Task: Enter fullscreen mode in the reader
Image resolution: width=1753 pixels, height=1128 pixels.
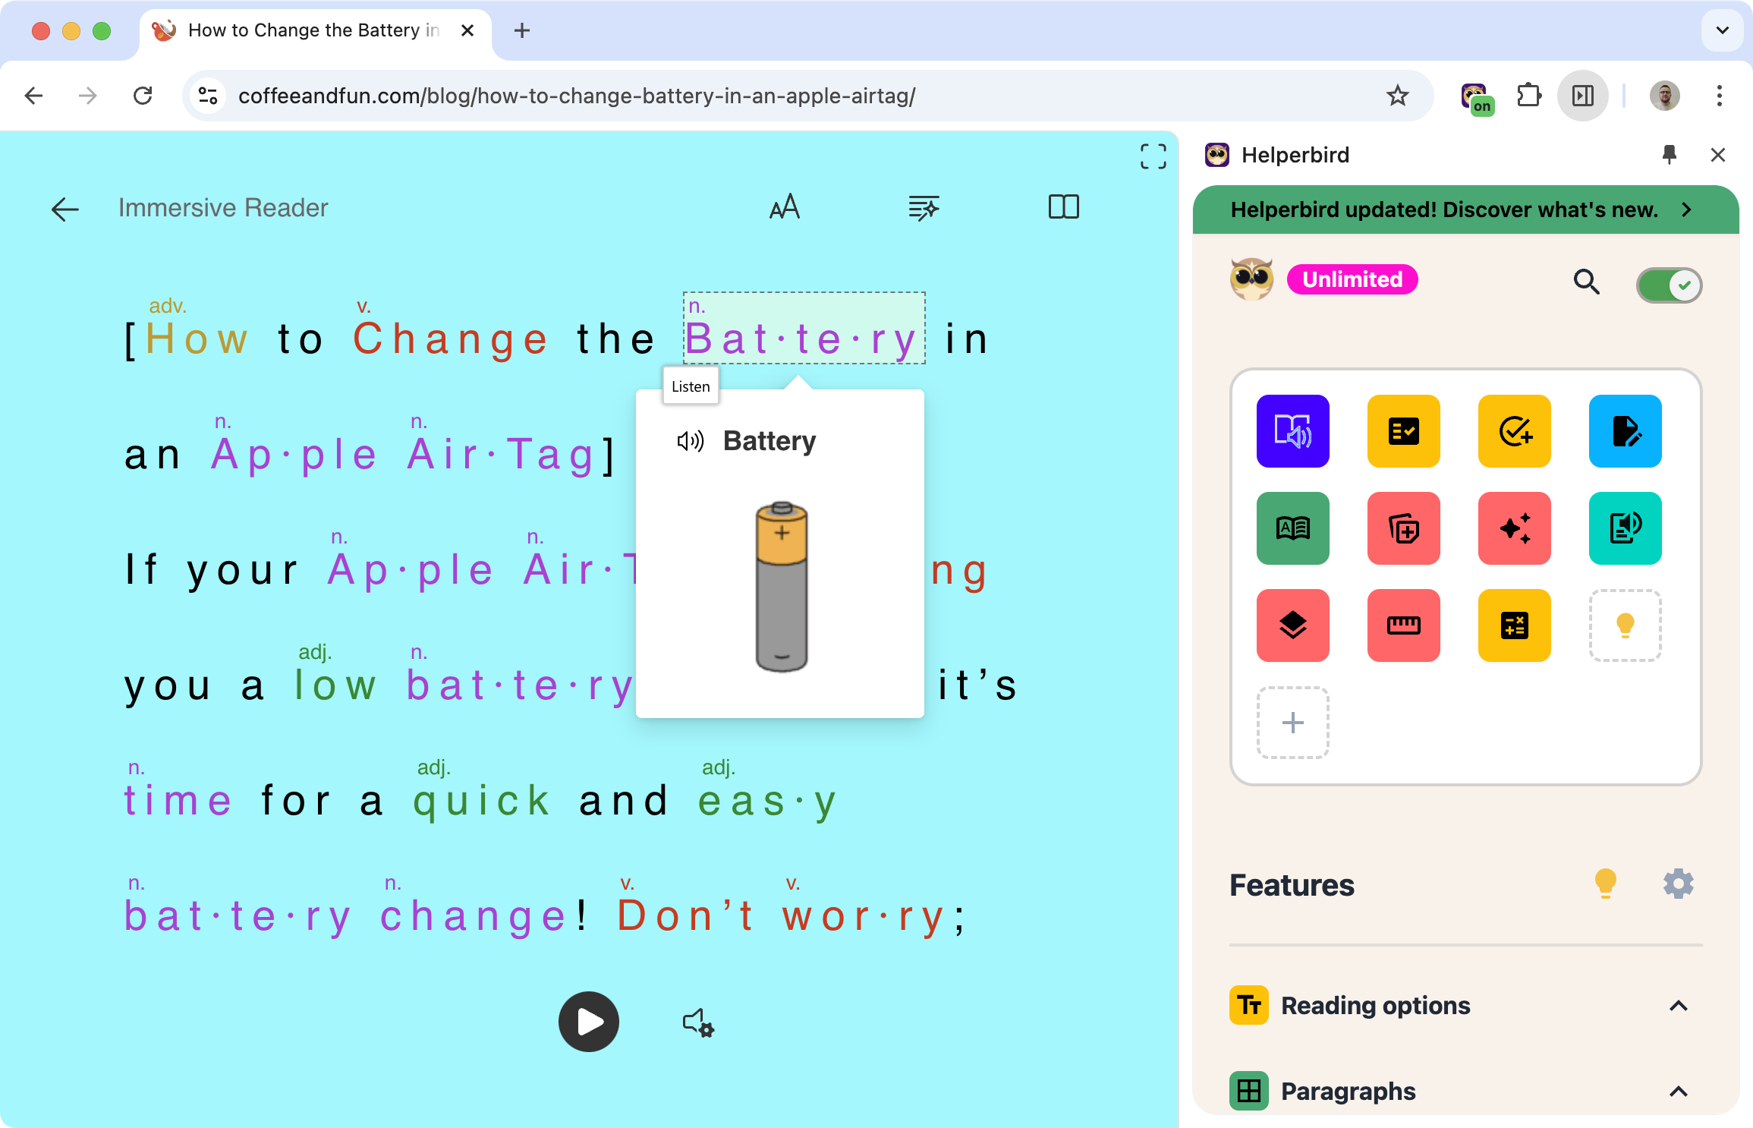Action: pos(1153,156)
